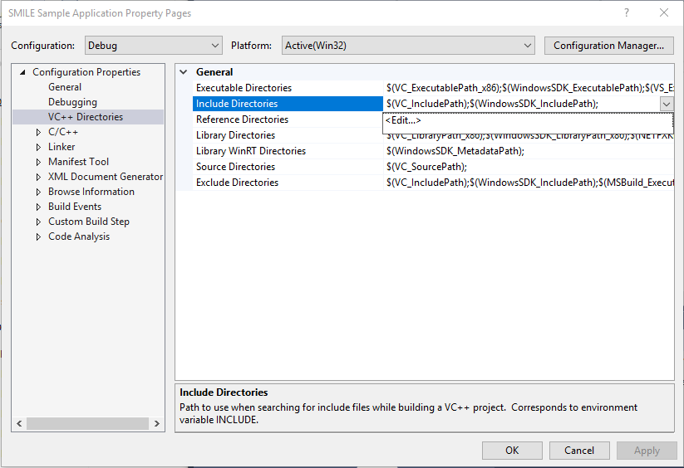Click the help question mark icon

(x=627, y=12)
